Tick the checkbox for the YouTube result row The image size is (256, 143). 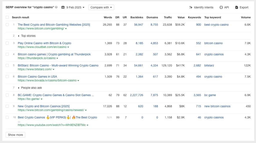pyautogui.click(x=7, y=117)
